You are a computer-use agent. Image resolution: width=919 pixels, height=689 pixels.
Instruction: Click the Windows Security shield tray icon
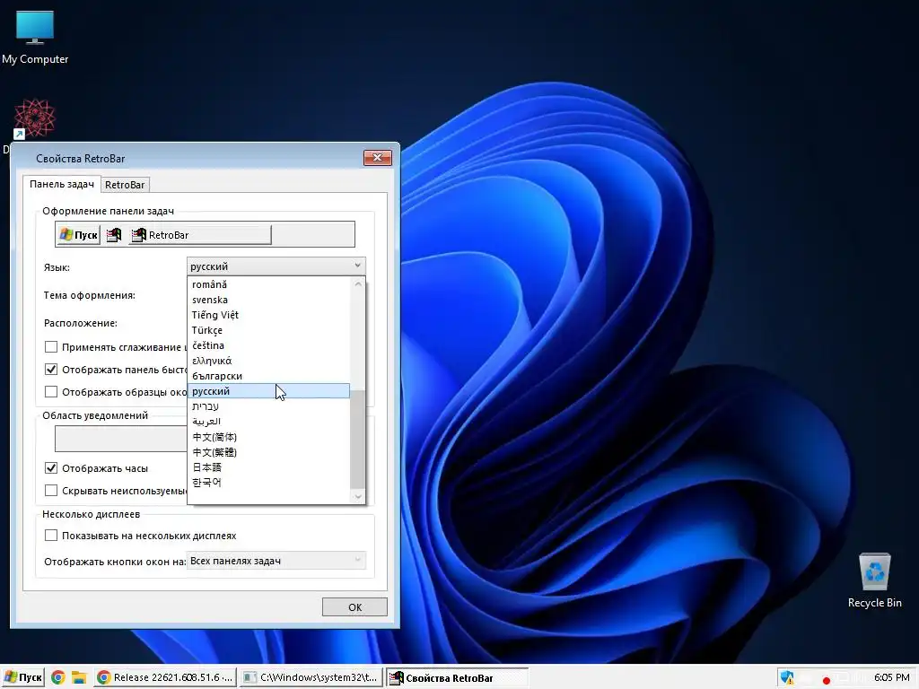tap(787, 678)
